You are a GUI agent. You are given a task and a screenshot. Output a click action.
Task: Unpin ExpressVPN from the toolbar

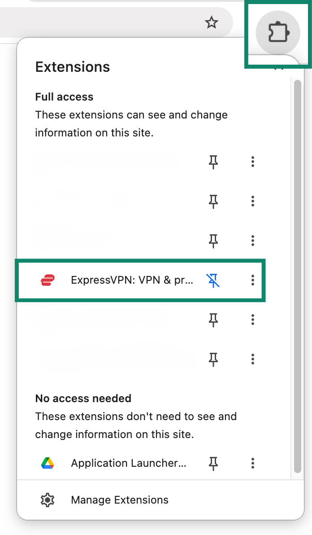(x=213, y=280)
